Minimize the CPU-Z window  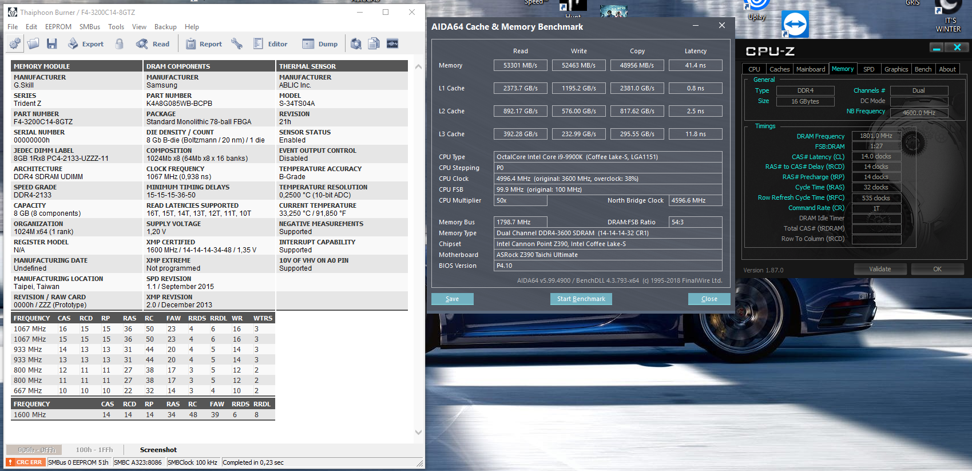[x=937, y=48]
